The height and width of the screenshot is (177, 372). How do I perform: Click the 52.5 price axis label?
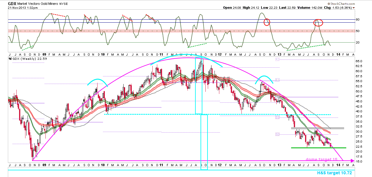pyautogui.click(x=359, y=86)
